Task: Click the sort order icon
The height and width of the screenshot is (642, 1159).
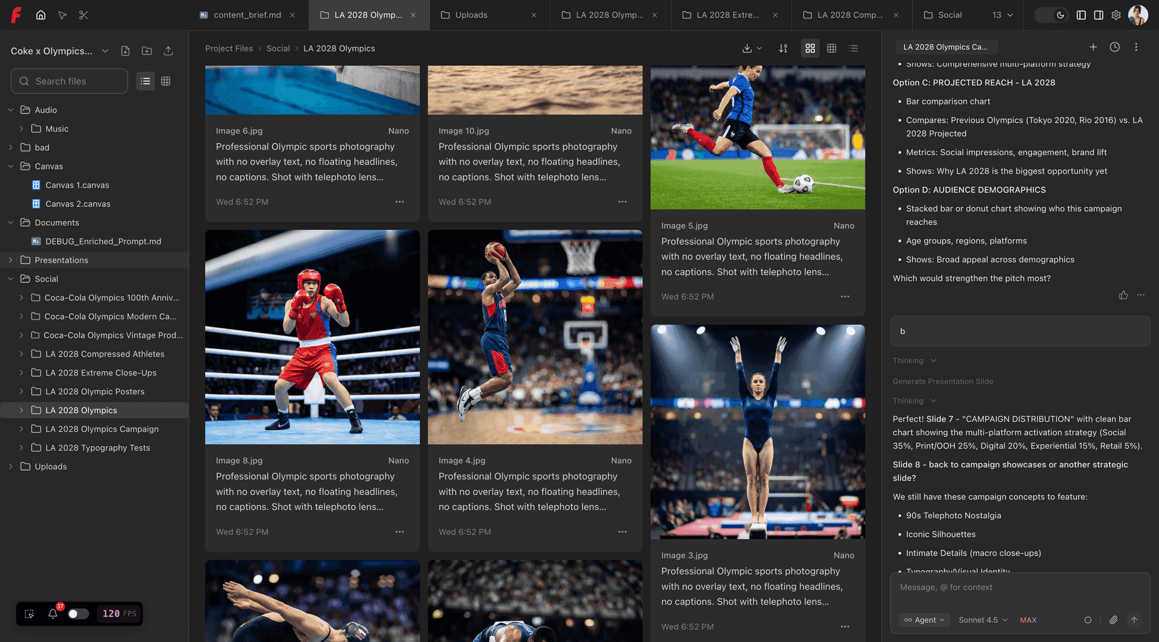Action: [783, 48]
